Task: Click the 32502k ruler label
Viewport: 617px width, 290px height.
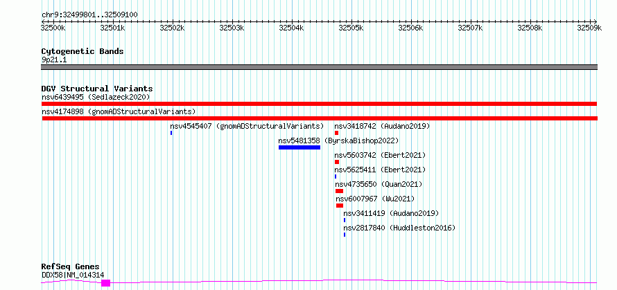Action: pyautogui.click(x=172, y=28)
